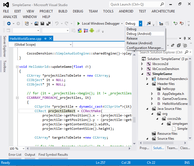Expand the External Dependencies node

pos(147,79)
